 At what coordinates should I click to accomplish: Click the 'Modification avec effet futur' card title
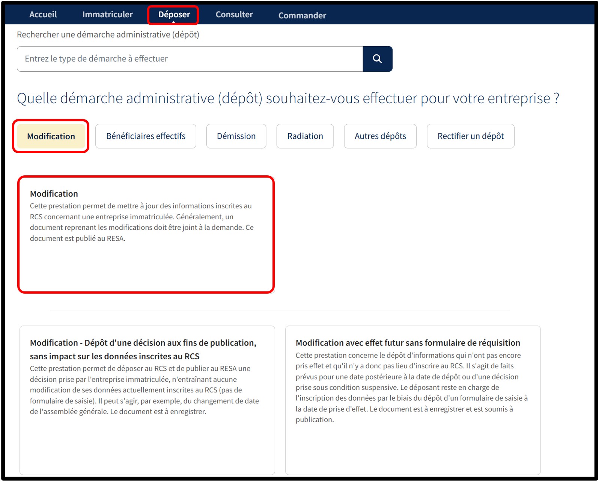click(x=408, y=343)
